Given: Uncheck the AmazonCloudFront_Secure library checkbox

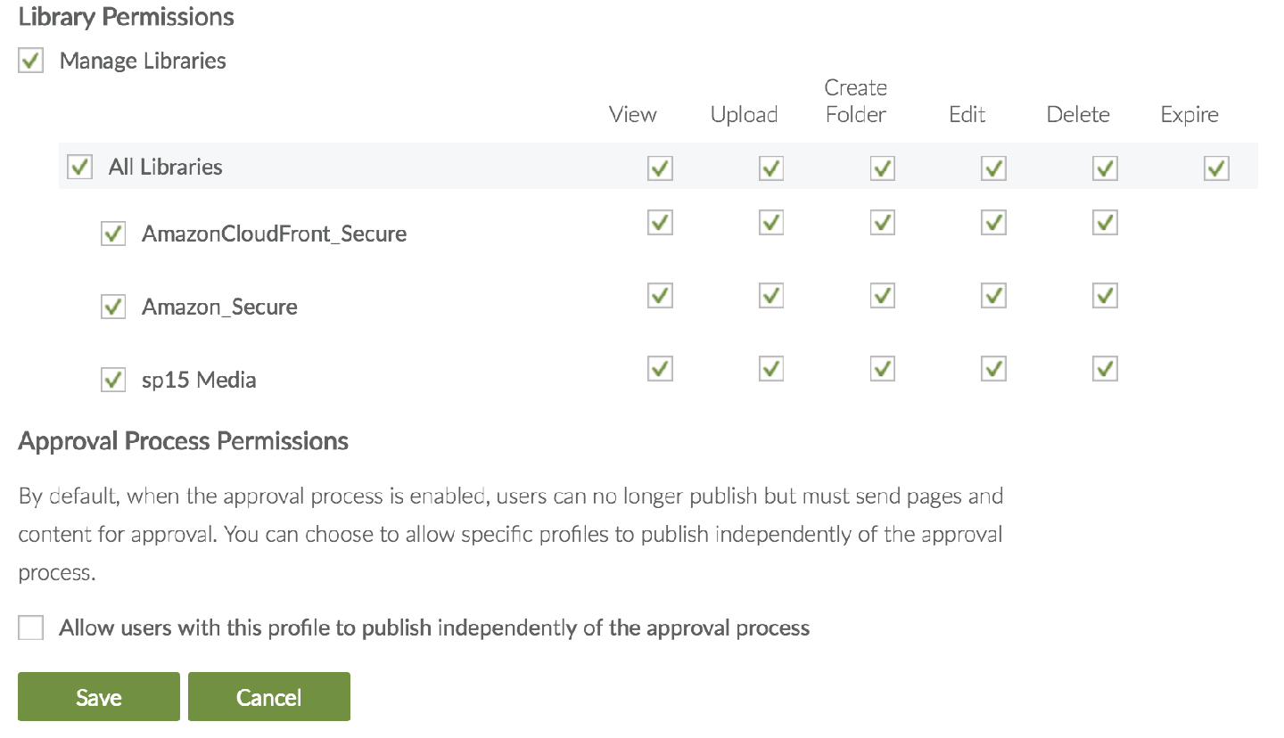Looking at the screenshot, I should [113, 234].
